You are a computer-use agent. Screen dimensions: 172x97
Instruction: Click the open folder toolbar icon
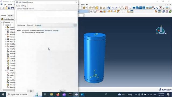6,8
